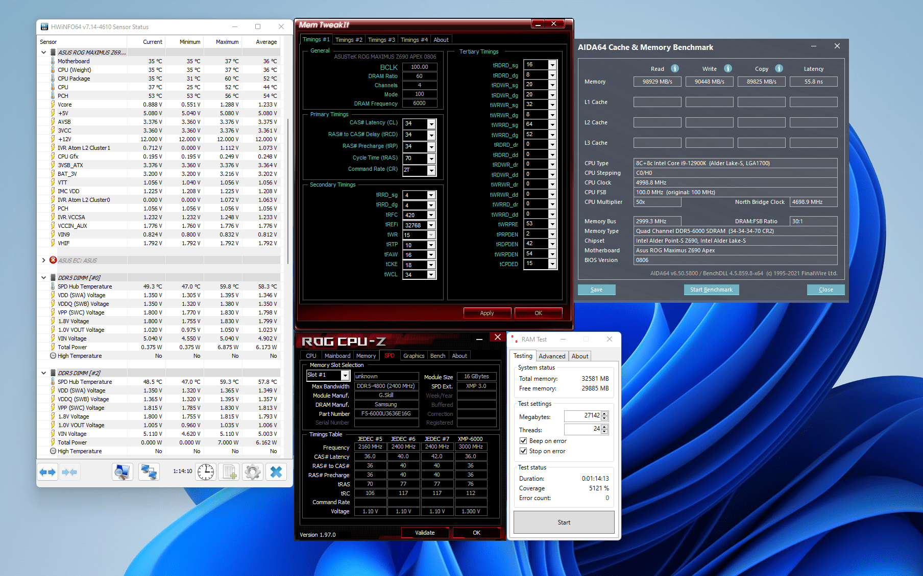The height and width of the screenshot is (576, 923).
Task: Switch to Timings #3 tab
Action: [381, 40]
